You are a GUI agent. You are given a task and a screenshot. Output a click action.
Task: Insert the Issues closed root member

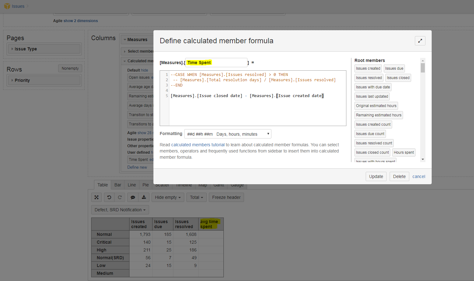(398, 78)
